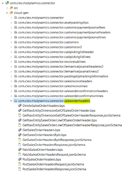This screenshot has width=126, height=174.
Task: Expand the src folder
Action: 7,8
